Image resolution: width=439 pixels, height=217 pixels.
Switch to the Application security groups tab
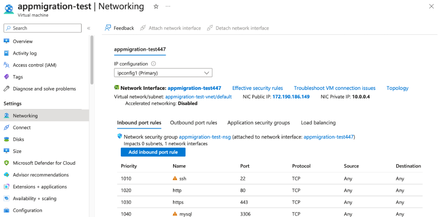pyautogui.click(x=259, y=123)
